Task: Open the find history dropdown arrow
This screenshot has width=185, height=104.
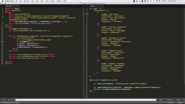Action: click(155, 100)
